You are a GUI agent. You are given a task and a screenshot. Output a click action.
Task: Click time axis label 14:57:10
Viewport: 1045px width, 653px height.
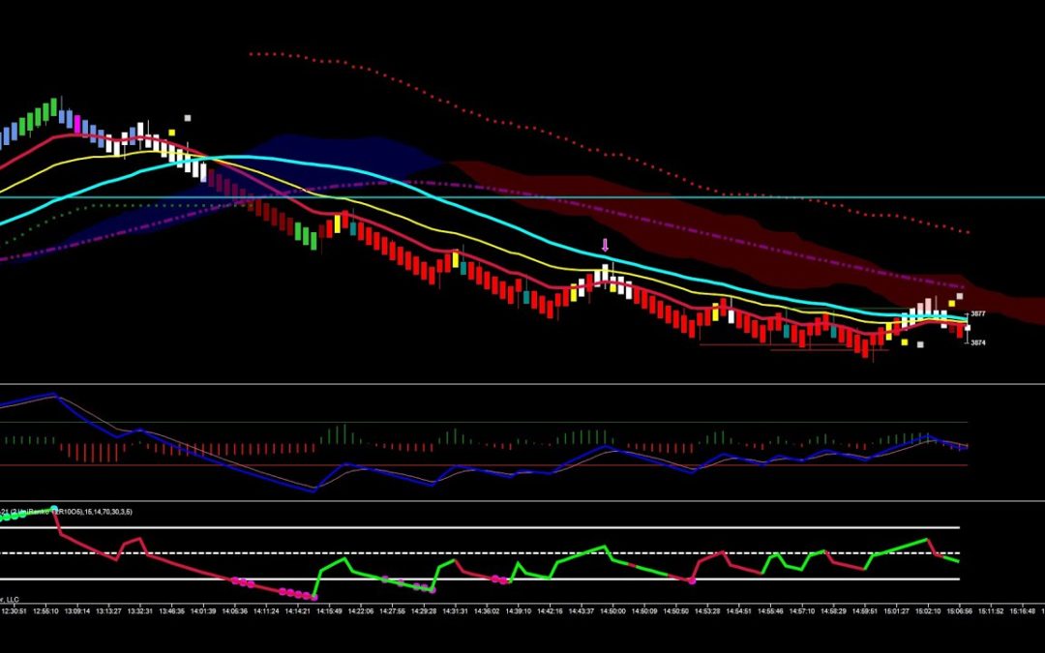(x=802, y=610)
